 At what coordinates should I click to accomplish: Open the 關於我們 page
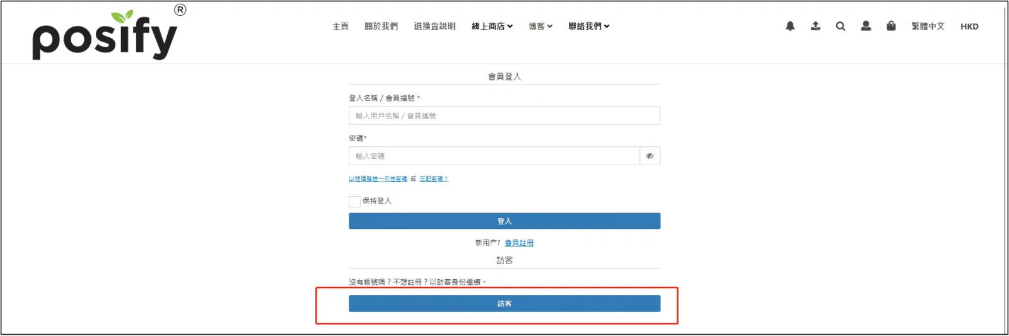point(381,26)
